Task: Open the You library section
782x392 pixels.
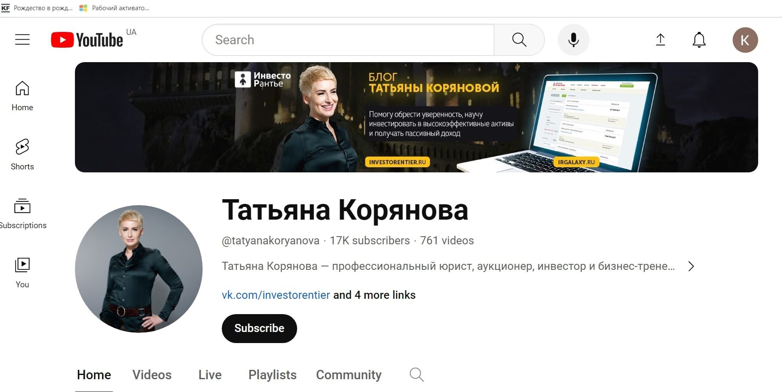Action: [22, 273]
